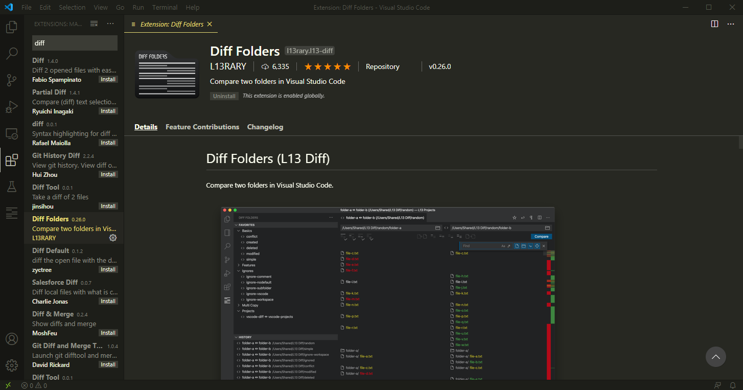The image size is (743, 390).
Task: Switch to the Changelog tab
Action: point(265,127)
